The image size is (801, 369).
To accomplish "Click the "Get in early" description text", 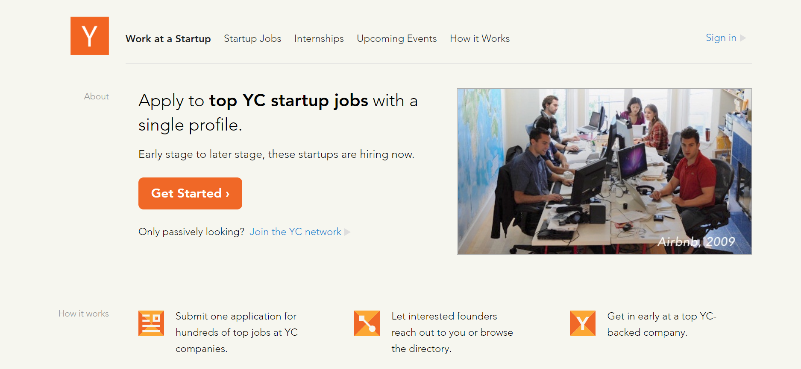I will (x=661, y=324).
